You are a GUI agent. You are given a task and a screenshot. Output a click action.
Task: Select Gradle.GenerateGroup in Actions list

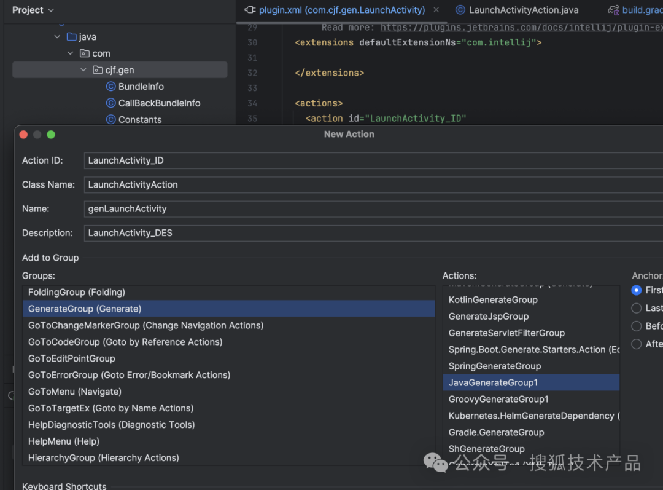click(x=531, y=432)
